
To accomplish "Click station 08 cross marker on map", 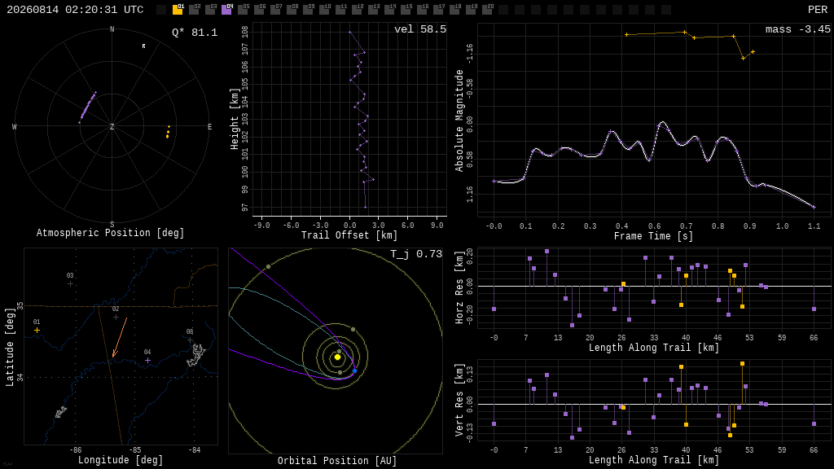I will click(x=190, y=340).
